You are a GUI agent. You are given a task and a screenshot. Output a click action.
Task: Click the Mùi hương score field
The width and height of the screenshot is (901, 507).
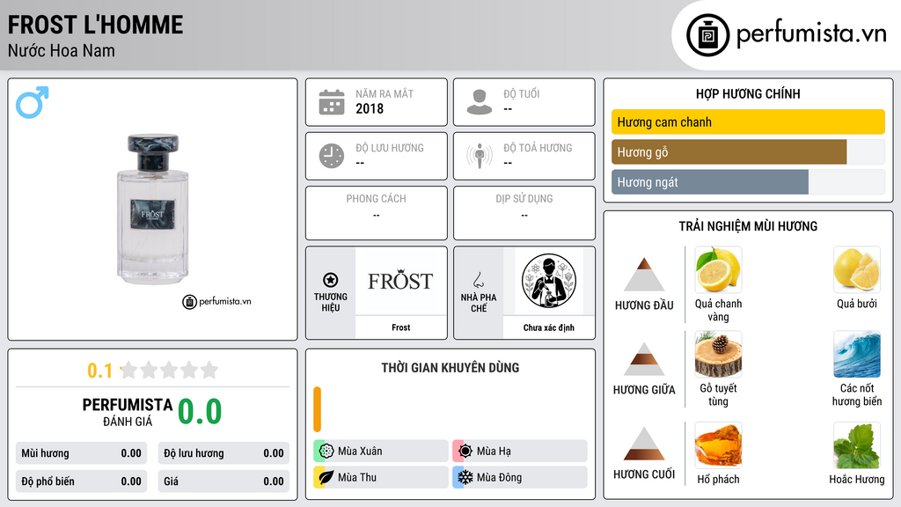pyautogui.click(x=81, y=453)
